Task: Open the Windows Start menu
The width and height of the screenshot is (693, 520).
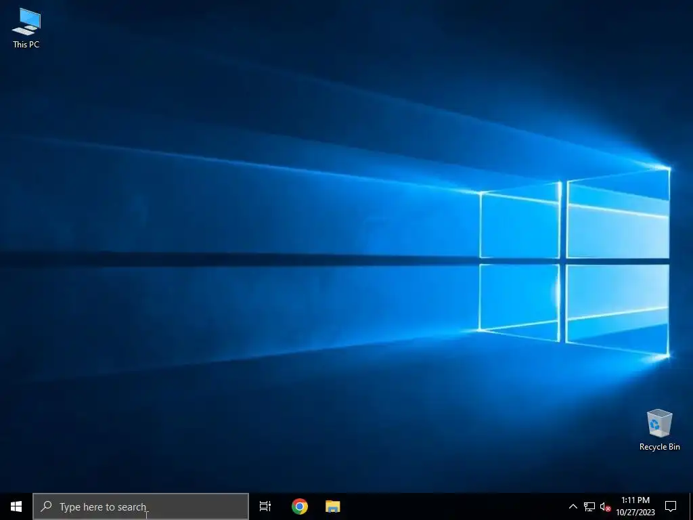Action: (16, 506)
